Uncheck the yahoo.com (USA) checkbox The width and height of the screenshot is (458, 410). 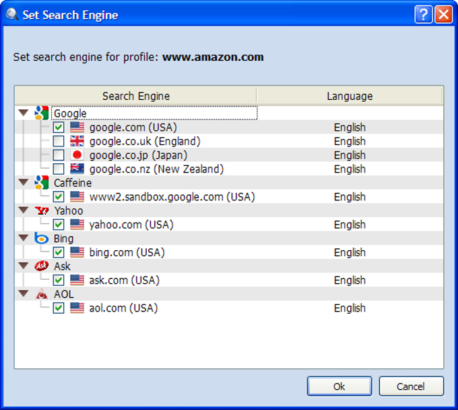(59, 225)
